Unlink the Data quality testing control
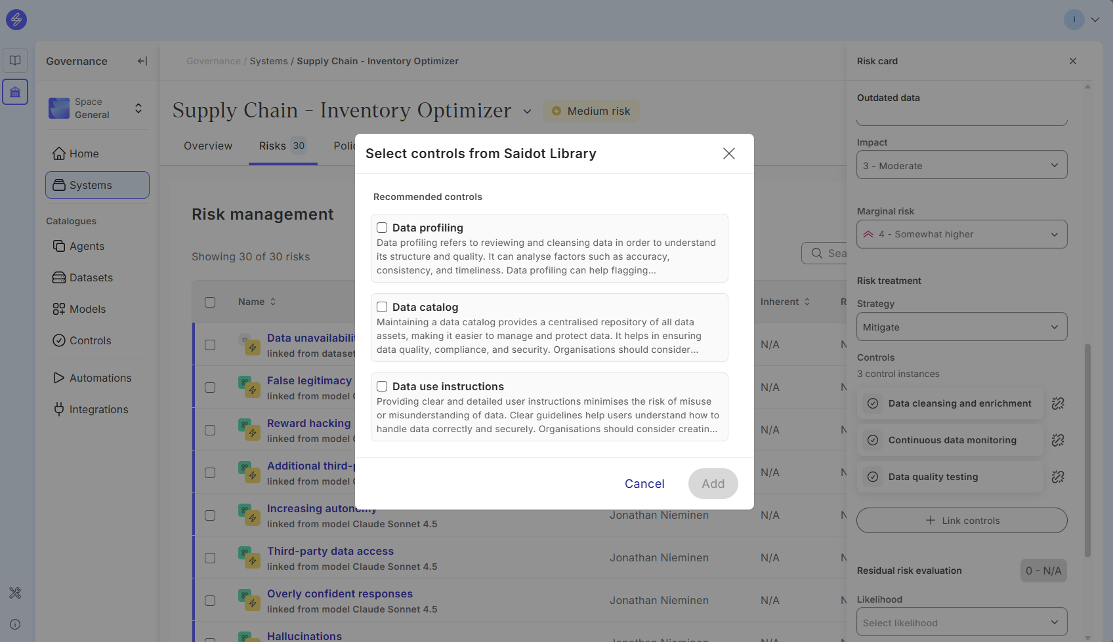1113x642 pixels. [1057, 477]
